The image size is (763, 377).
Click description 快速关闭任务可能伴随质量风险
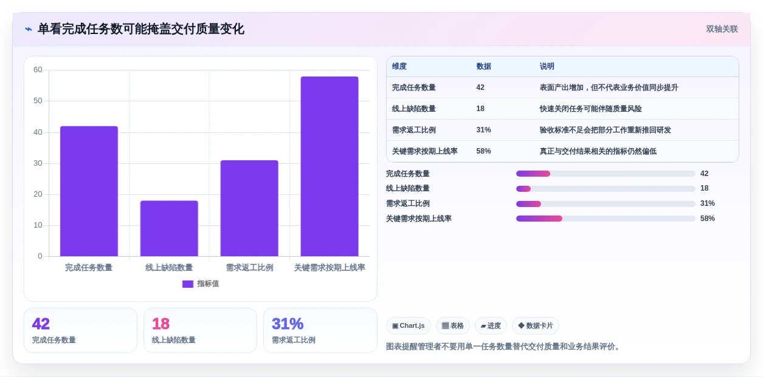[591, 109]
